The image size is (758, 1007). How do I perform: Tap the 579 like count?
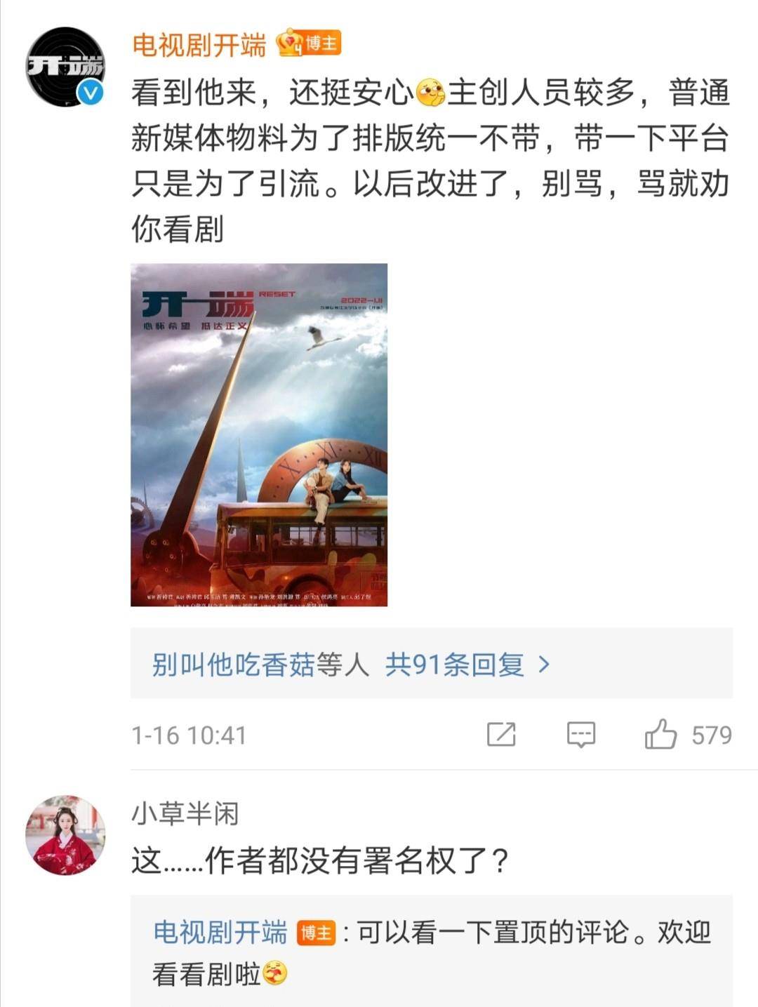pos(712,735)
